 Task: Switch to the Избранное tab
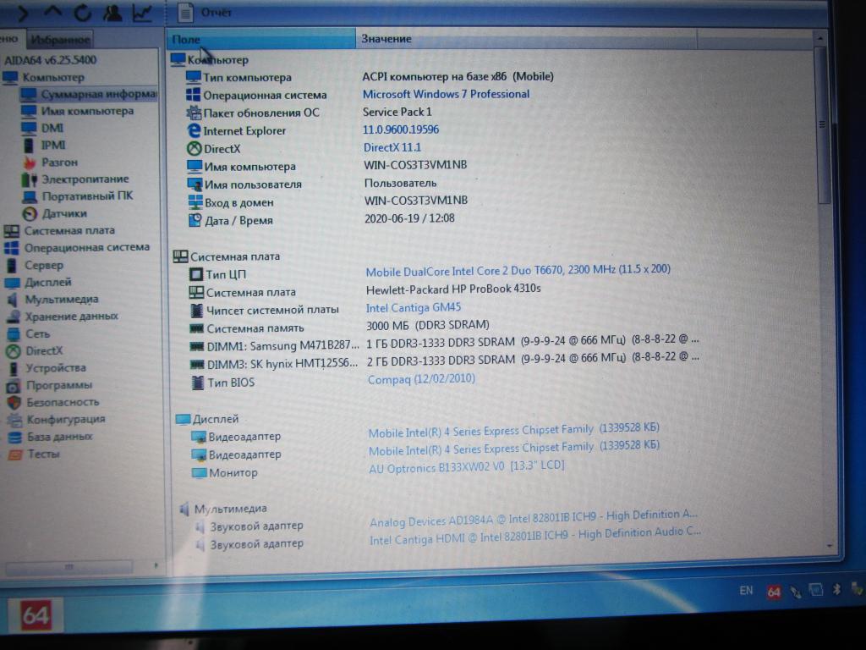point(60,40)
